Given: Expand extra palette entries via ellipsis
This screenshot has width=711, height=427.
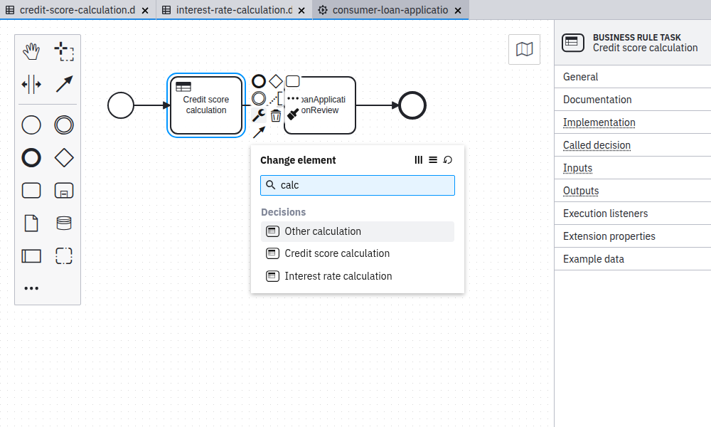Looking at the screenshot, I should [x=31, y=288].
